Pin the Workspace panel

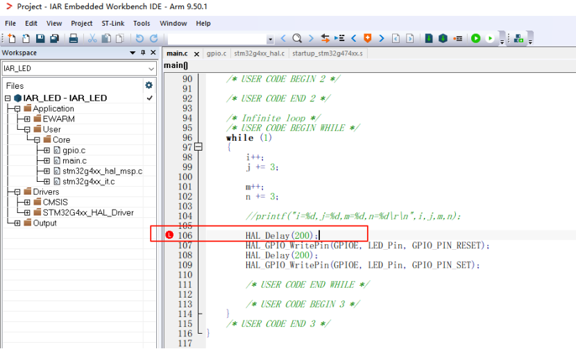(x=143, y=53)
